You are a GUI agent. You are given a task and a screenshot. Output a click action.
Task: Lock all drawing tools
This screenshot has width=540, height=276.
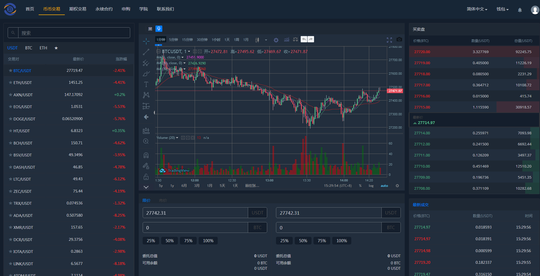tap(146, 177)
